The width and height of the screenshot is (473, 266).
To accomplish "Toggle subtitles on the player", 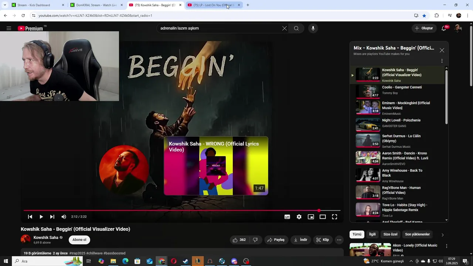I will click(287, 217).
